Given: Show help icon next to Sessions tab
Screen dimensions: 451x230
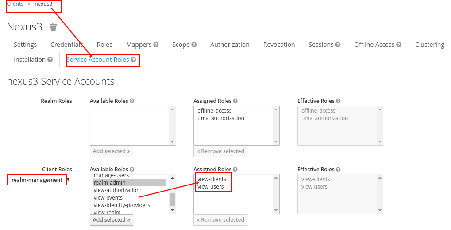Looking at the screenshot, I should 338,45.
